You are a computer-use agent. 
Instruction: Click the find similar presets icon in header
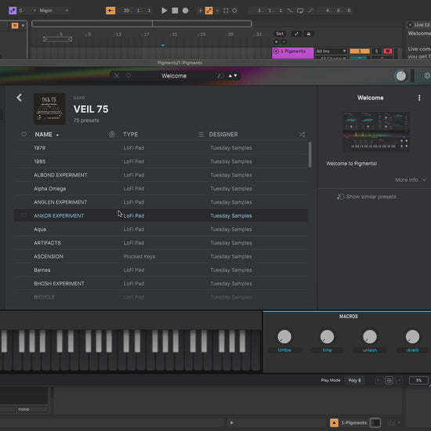(x=220, y=76)
